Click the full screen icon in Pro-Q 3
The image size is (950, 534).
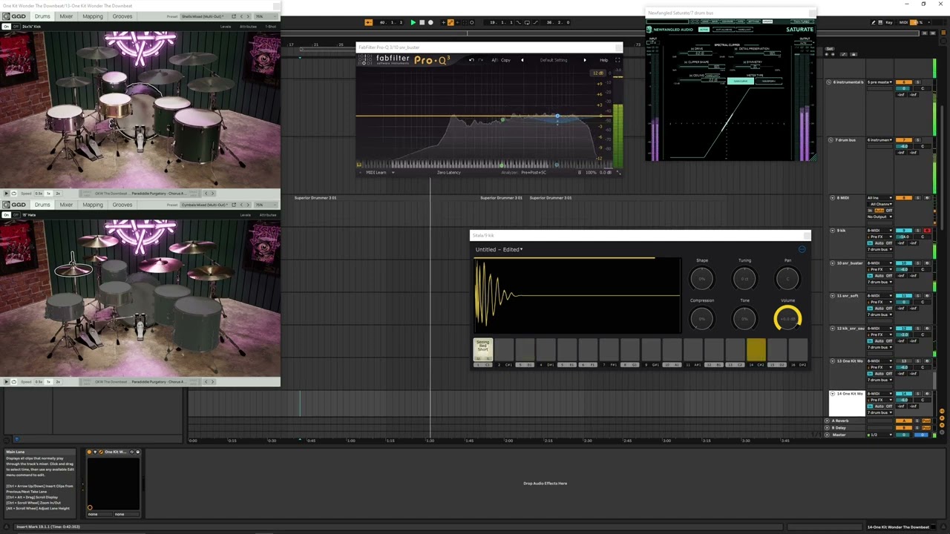click(x=617, y=60)
